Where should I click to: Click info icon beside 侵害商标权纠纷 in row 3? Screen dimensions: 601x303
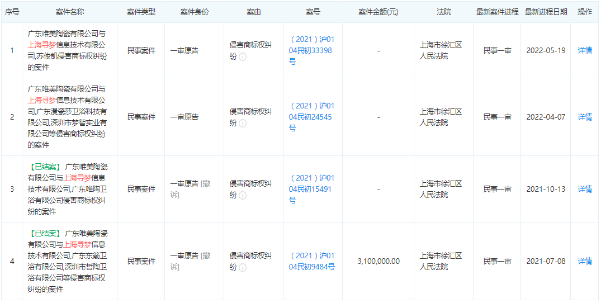[x=243, y=195]
